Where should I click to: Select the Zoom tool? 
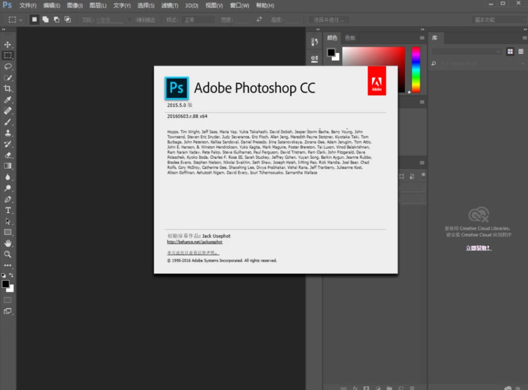(x=8, y=254)
